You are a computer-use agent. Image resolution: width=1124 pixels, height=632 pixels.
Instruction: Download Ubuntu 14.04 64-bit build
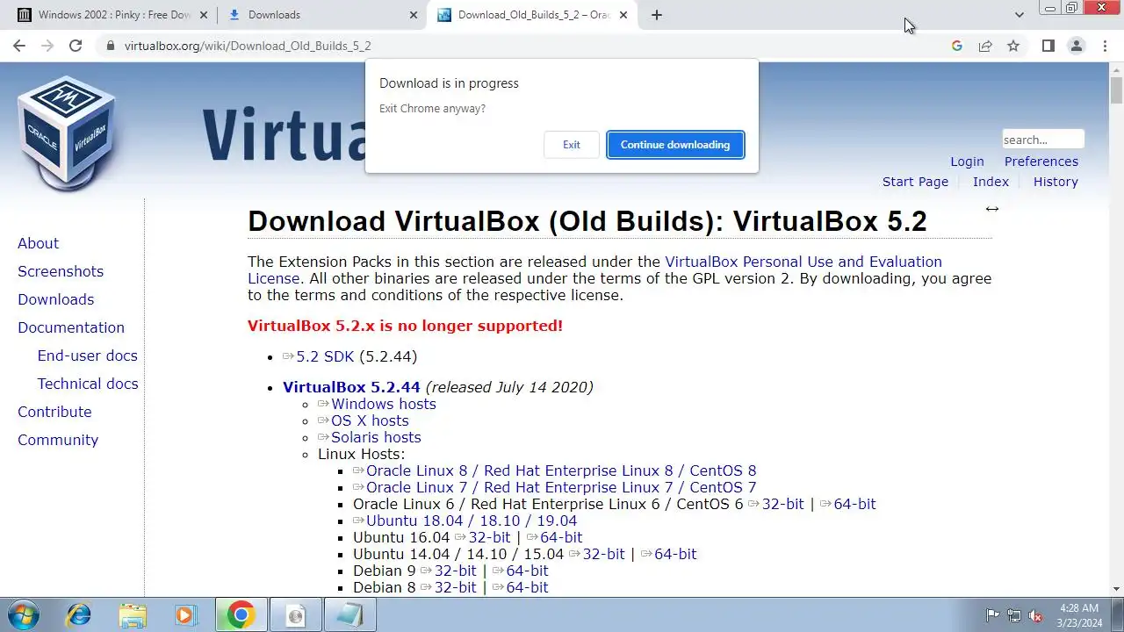coord(676,554)
